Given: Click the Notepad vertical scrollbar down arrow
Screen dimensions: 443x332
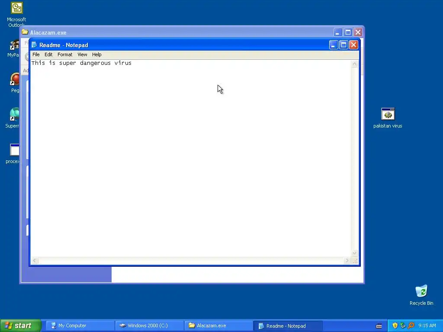Looking at the screenshot, I should click(355, 253).
